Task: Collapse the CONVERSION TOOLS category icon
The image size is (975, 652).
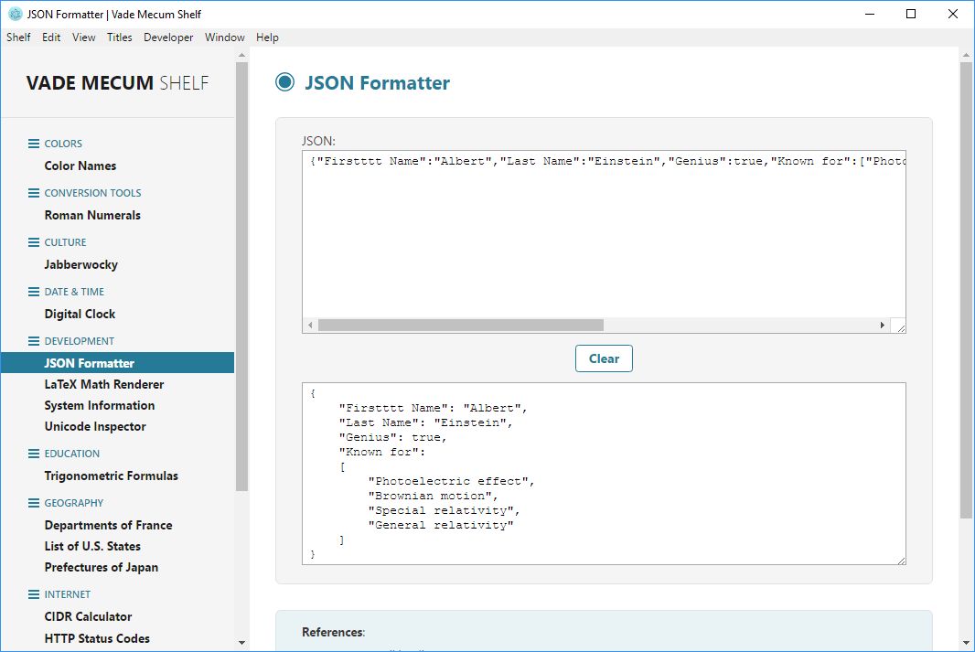Action: coord(34,193)
